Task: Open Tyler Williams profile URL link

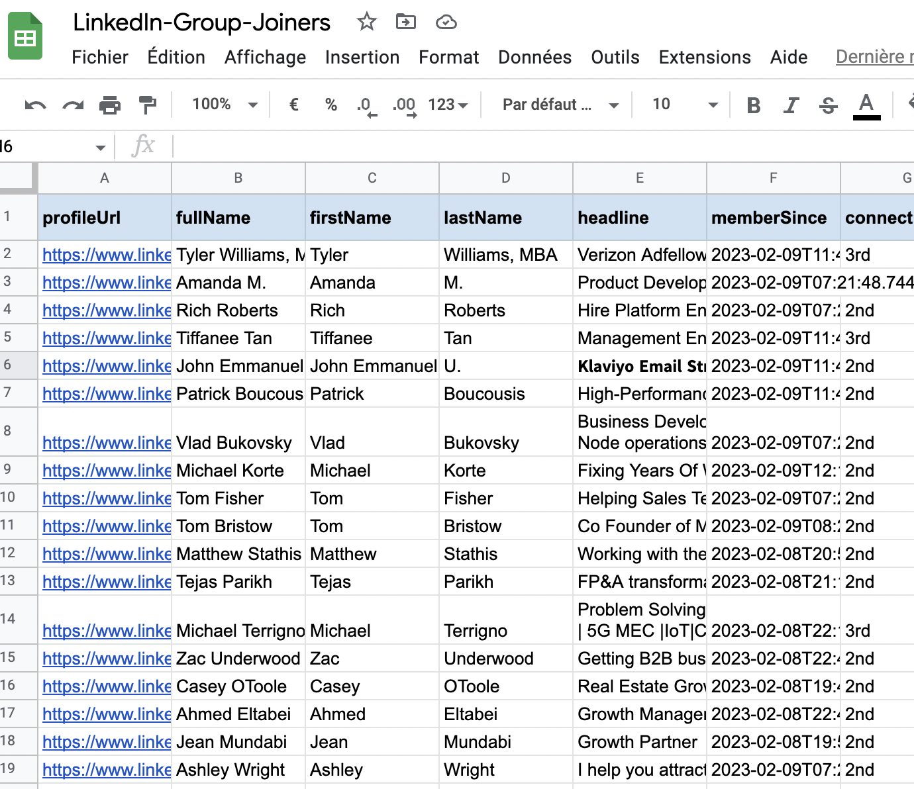Action: coord(106,255)
